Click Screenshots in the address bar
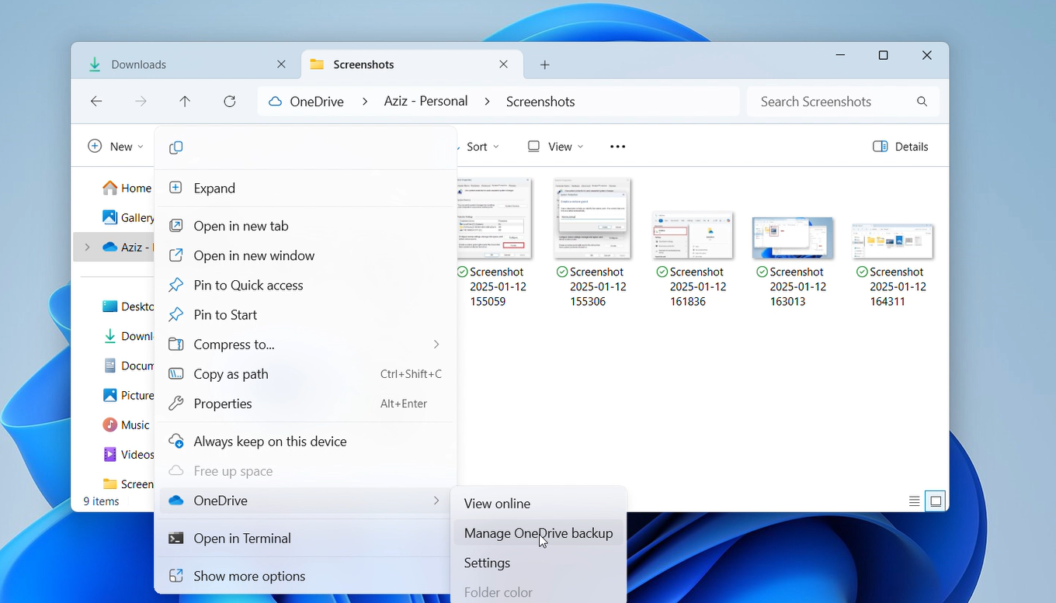 [x=540, y=102]
